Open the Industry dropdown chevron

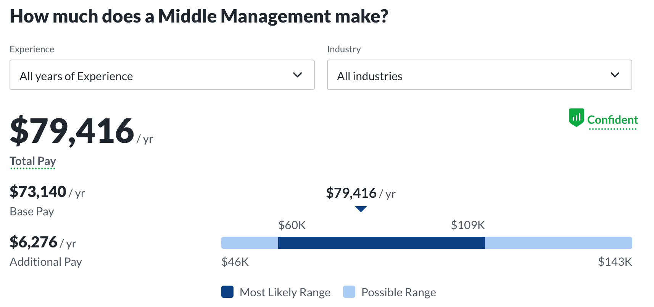point(615,75)
